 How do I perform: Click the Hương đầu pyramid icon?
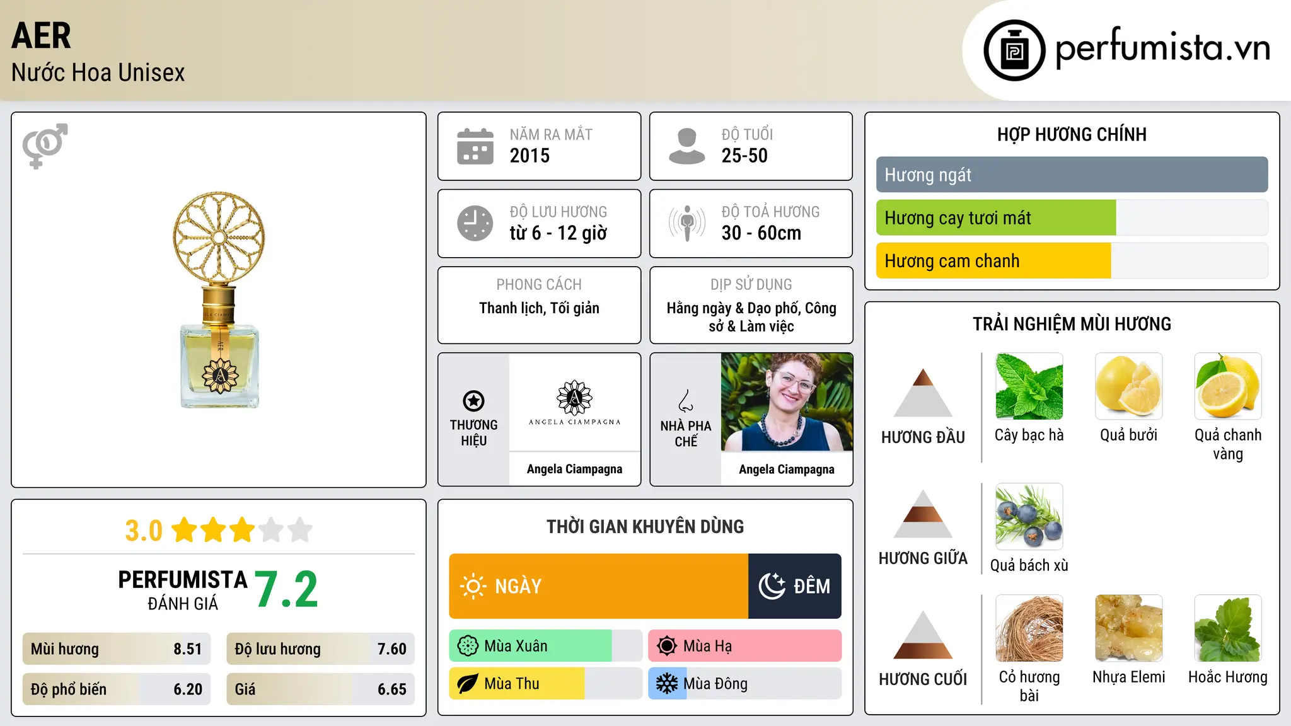[923, 393]
